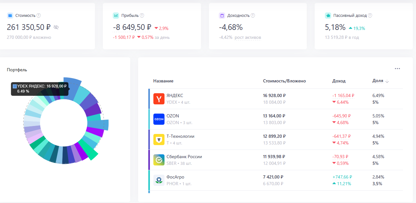This screenshot has height=203, width=416.
Task: Click the blue square swatch in YDEX tooltip
Action: click(15, 86)
